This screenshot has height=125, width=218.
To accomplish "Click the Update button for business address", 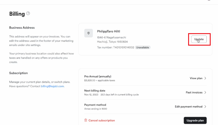I will (199, 39).
